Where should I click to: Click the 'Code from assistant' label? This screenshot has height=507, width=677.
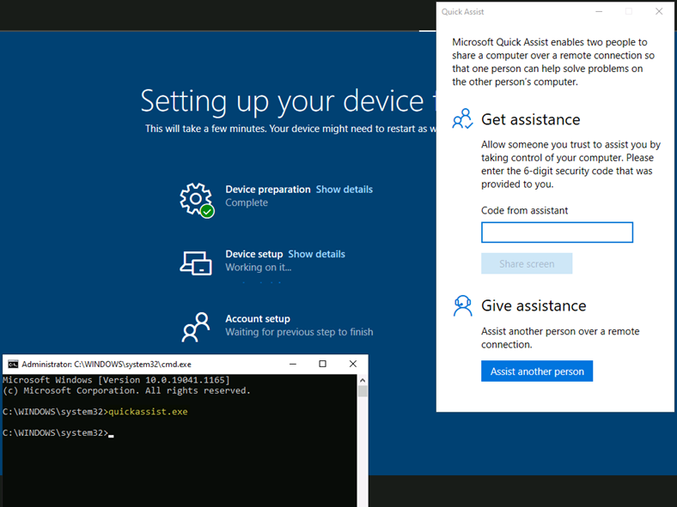click(525, 210)
